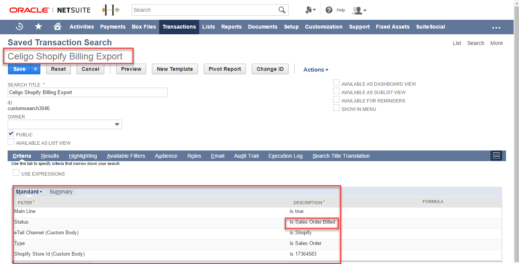This screenshot has height=264, width=519.
Task: Switch to the Roles tab
Action: pyautogui.click(x=194, y=156)
